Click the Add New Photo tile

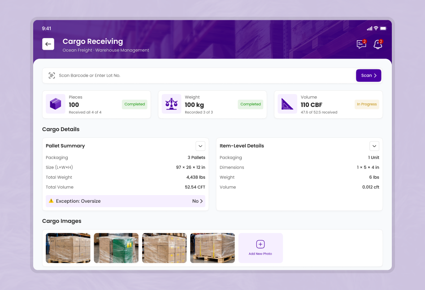[x=260, y=248]
